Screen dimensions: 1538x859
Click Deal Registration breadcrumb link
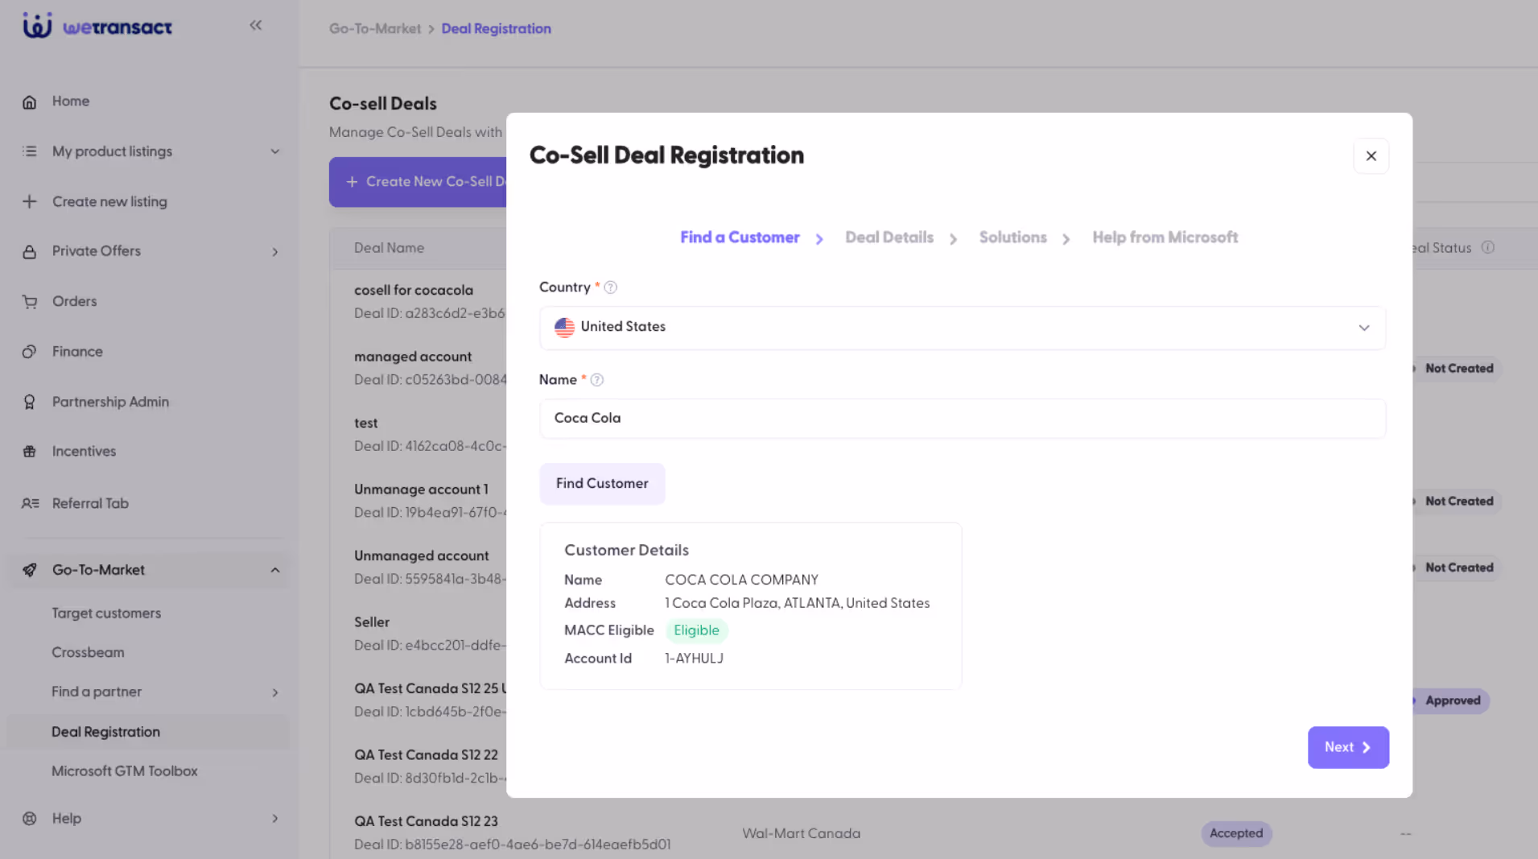click(x=496, y=29)
